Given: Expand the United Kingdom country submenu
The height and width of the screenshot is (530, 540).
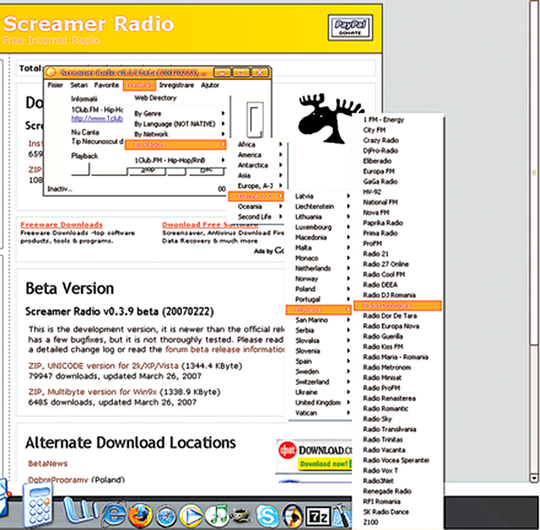Looking at the screenshot, I should (319, 402).
